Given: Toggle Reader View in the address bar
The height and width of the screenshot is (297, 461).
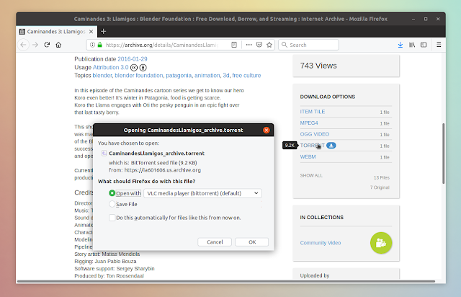Looking at the screenshot, I should coord(234,45).
